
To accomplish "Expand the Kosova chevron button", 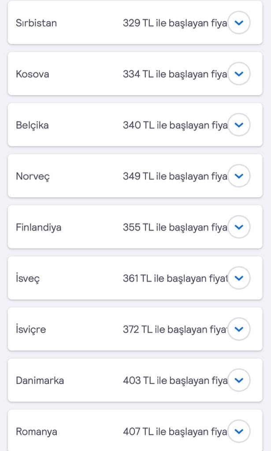I will [239, 74].
